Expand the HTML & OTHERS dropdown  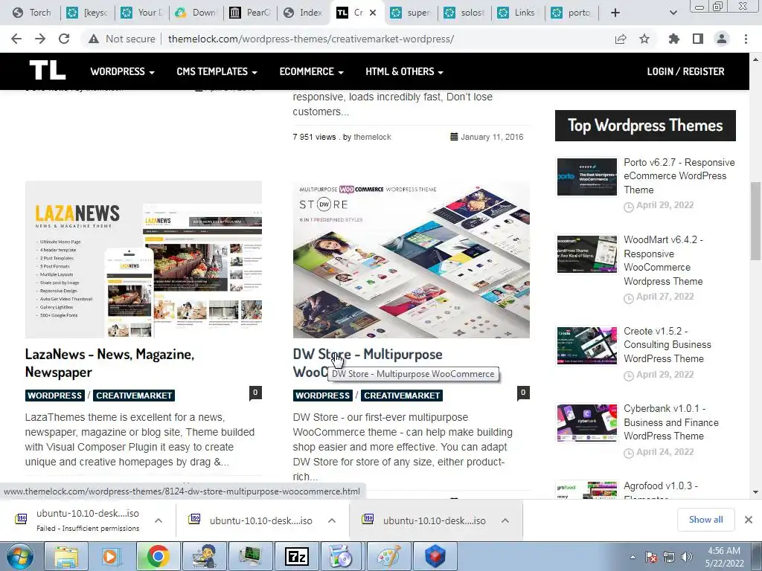(404, 71)
